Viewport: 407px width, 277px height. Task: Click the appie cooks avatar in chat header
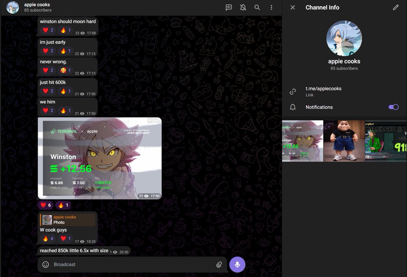(13, 7)
